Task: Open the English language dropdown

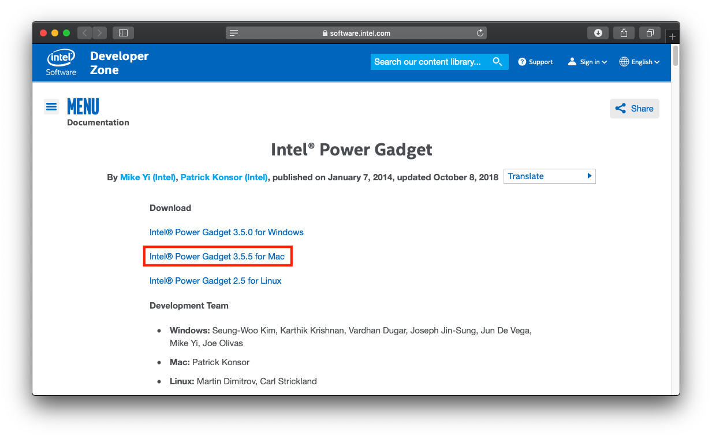Action: click(640, 62)
